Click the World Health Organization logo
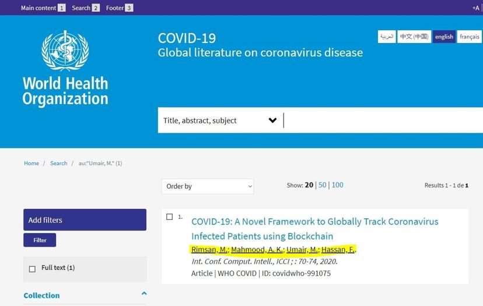483x306 pixels. 65,68
